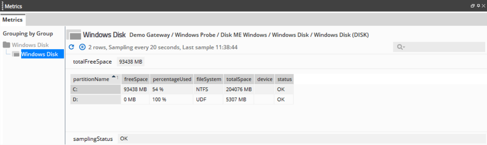Click the refresh sampler icon
This screenshot has height=145, width=487.
point(72,47)
